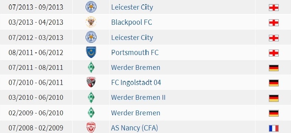Click Werder Bremen II green crest
Image resolution: width=291 pixels, height=133 pixels.
click(91, 98)
